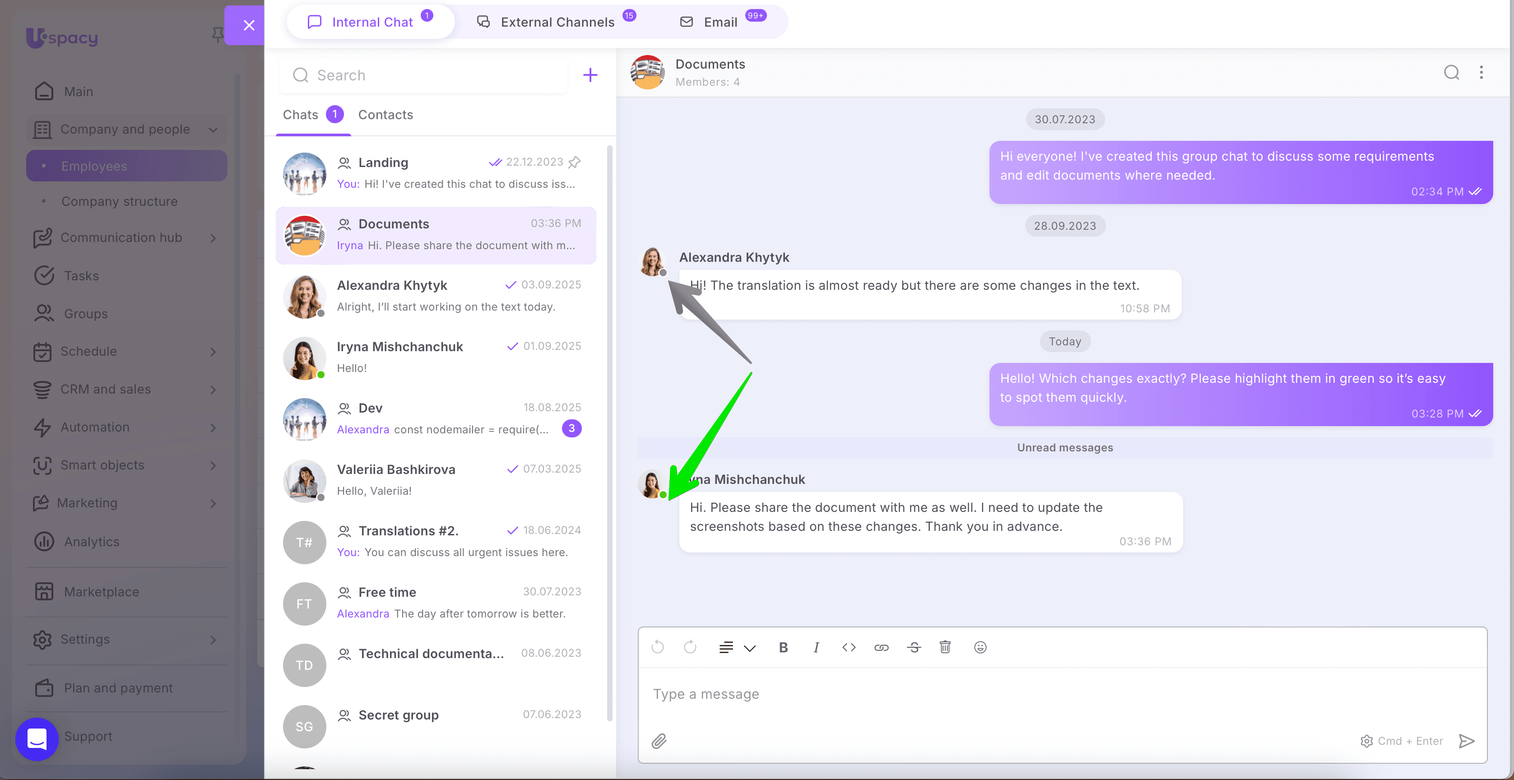The height and width of the screenshot is (780, 1514).
Task: Switch to the Contacts tab
Action: pyautogui.click(x=385, y=115)
